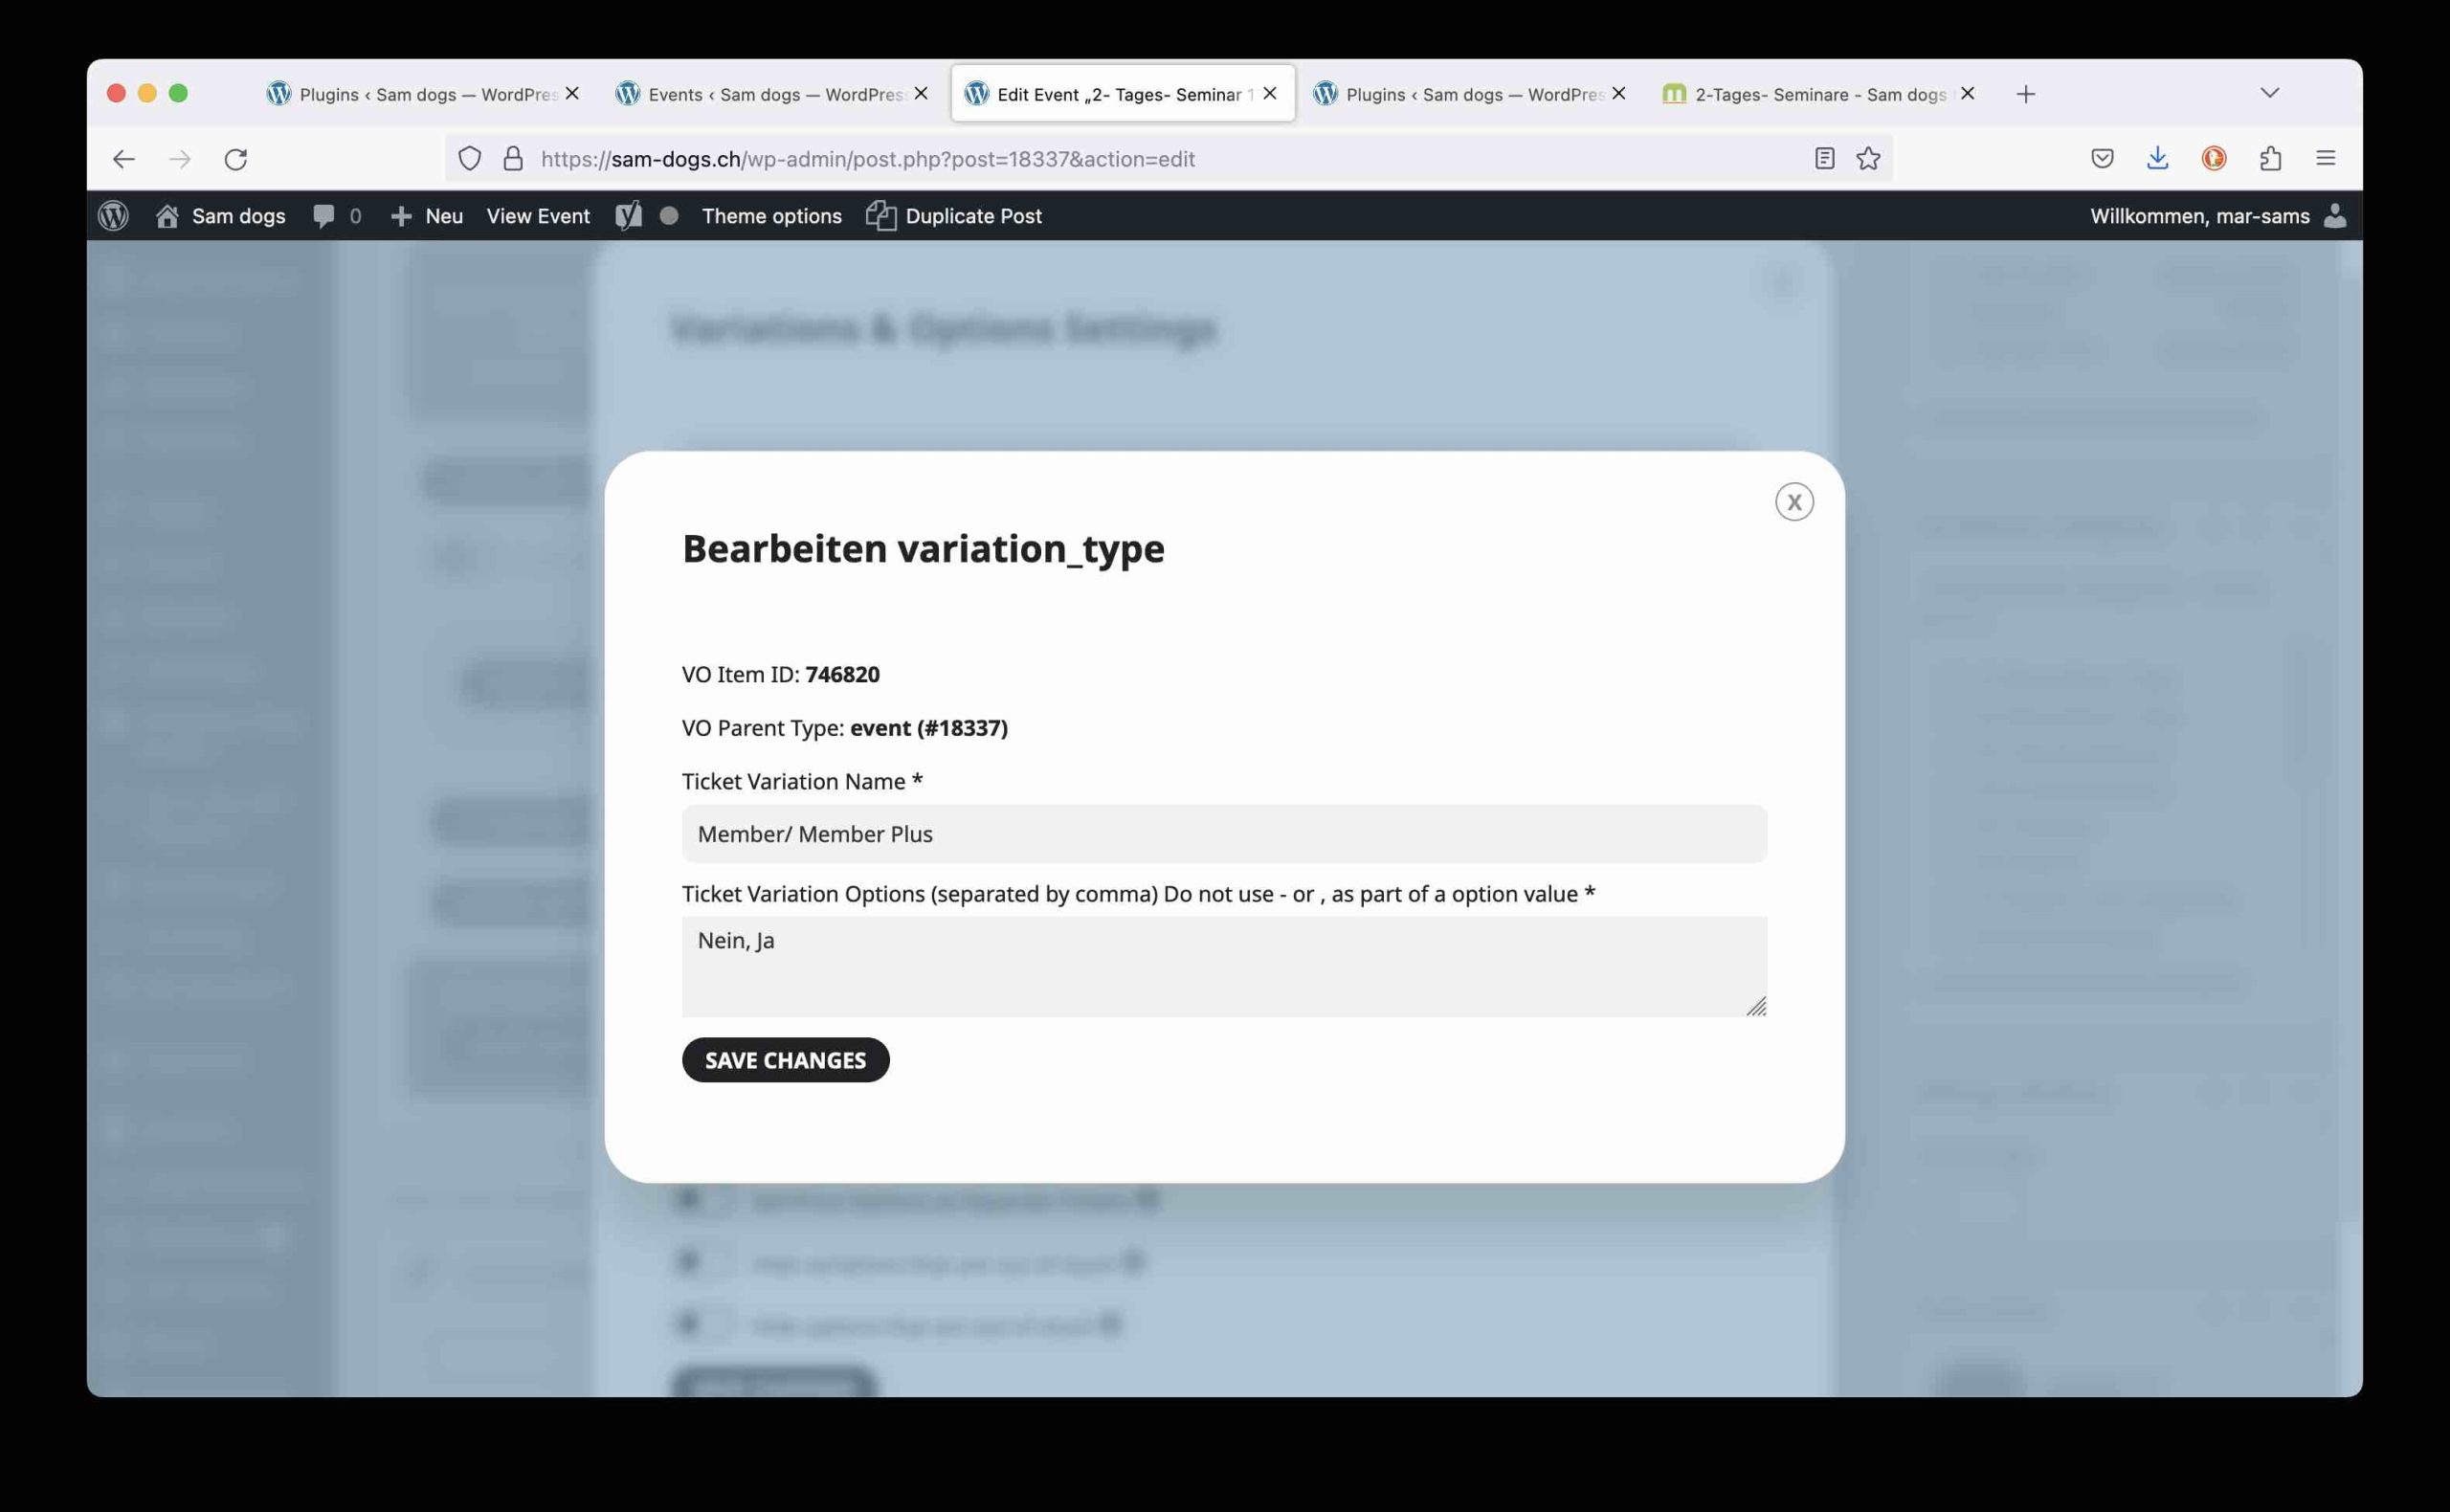The width and height of the screenshot is (2450, 1512).
Task: Bookmark this page with the star icon
Action: 1868,159
